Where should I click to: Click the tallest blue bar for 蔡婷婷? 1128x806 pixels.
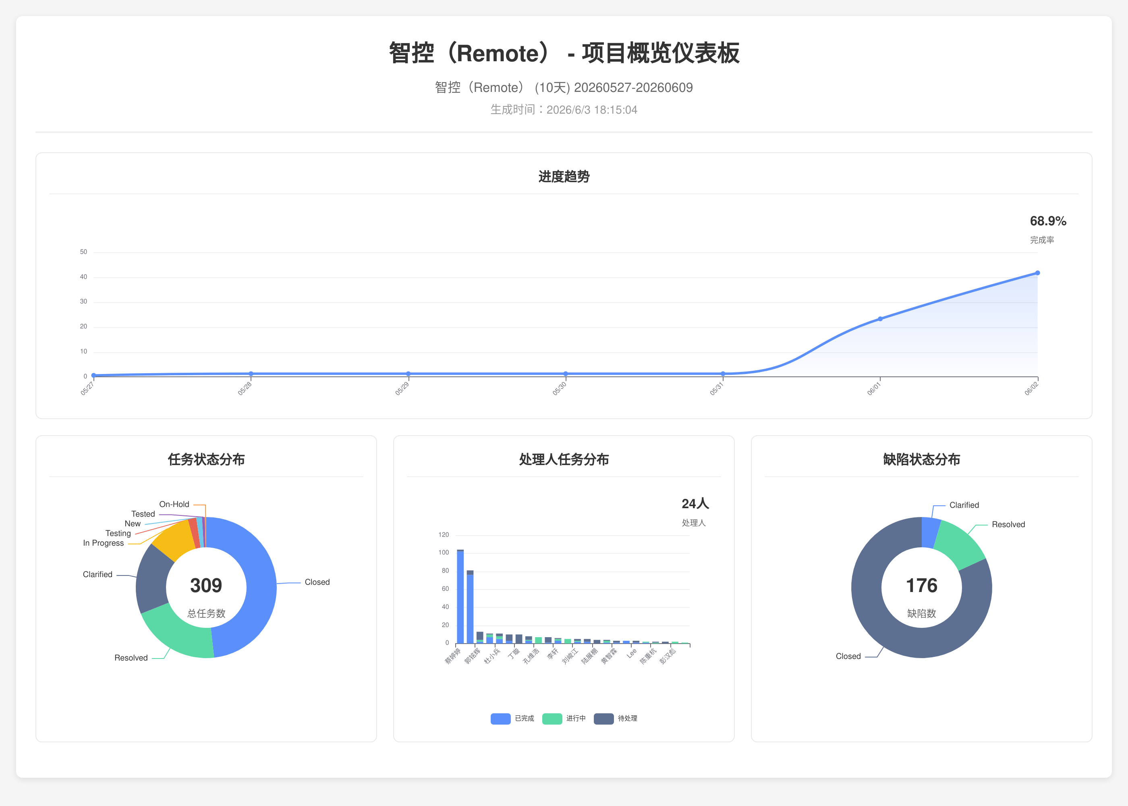tap(460, 597)
